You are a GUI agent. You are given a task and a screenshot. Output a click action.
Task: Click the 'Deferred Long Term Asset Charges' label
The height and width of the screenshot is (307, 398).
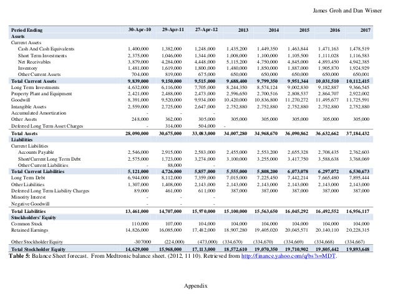[47, 126]
